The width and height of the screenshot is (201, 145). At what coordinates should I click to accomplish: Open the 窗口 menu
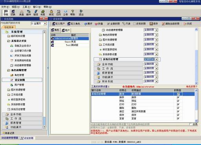(x=37, y=7)
